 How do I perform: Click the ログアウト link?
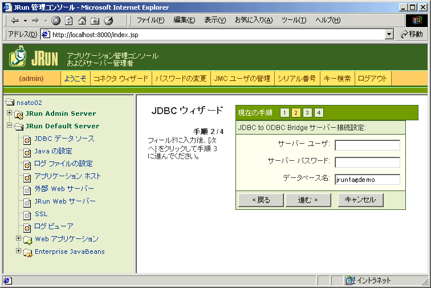coord(372,79)
